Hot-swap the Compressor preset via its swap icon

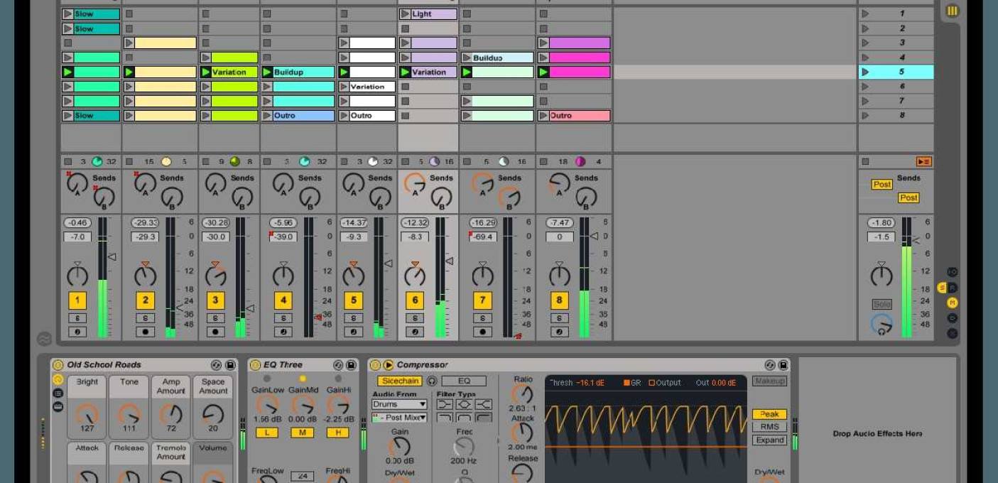pyautogui.click(x=769, y=364)
